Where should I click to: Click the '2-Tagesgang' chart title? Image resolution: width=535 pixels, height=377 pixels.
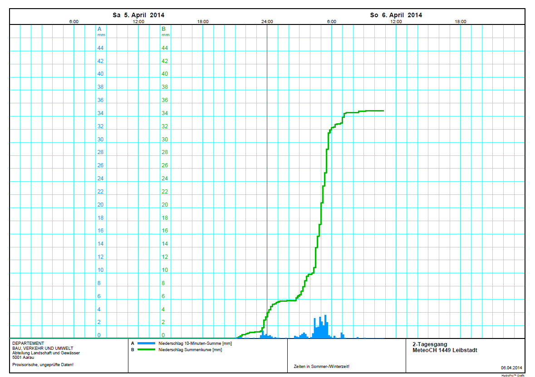pyautogui.click(x=430, y=344)
